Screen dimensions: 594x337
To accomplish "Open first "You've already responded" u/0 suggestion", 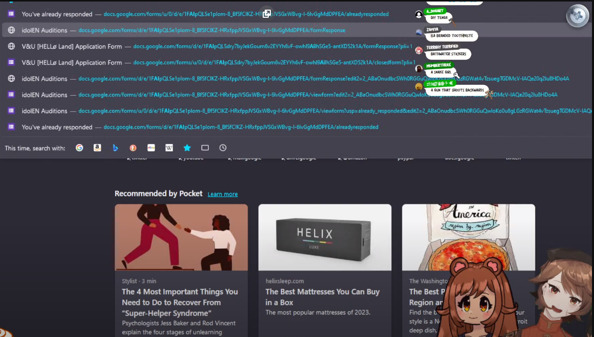I will [x=297, y=14].
